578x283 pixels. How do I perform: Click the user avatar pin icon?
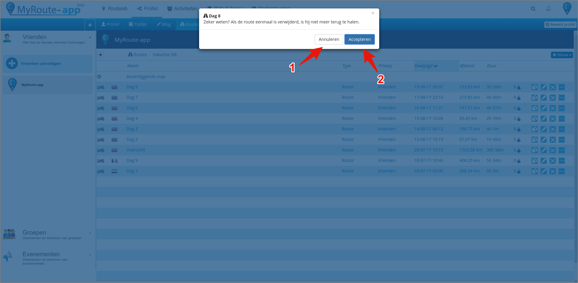(567, 8)
